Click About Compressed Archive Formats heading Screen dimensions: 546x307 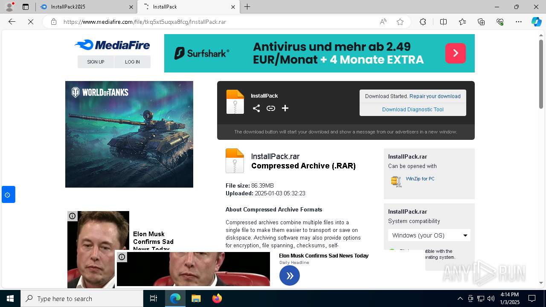(274, 209)
